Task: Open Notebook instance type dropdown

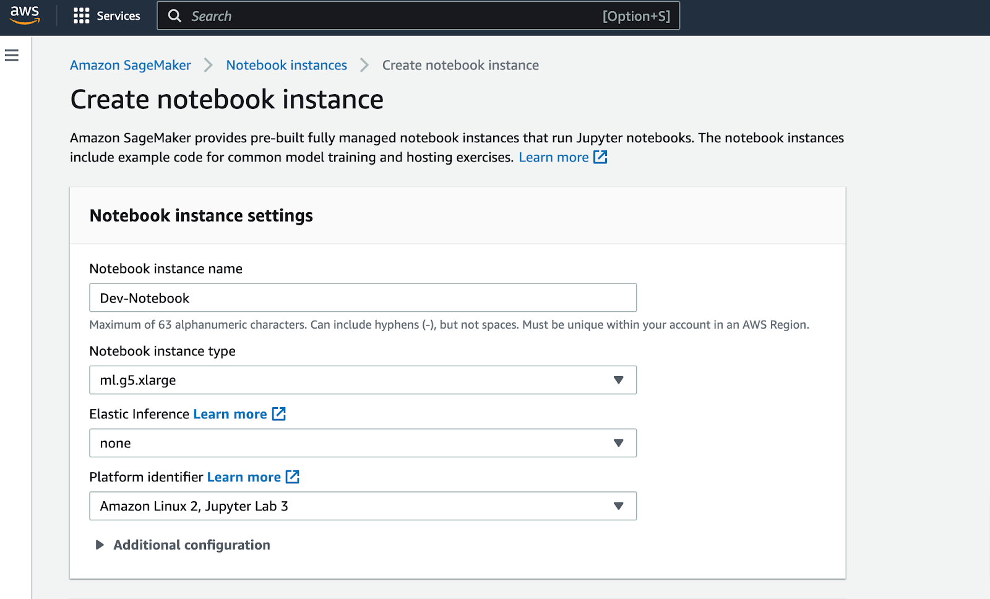Action: [363, 380]
